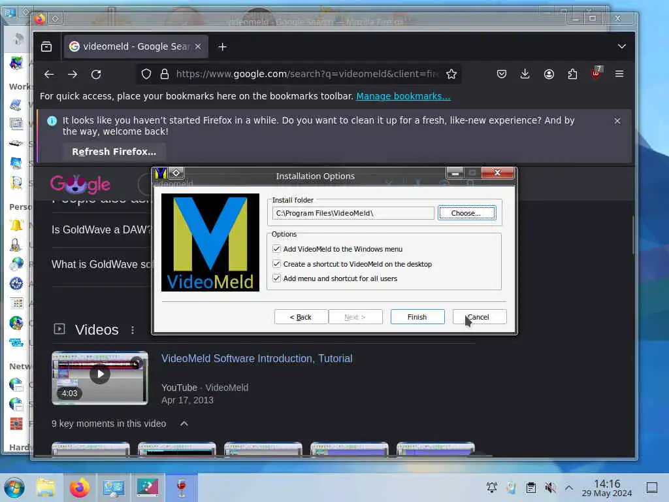This screenshot has height=502, width=669.
Task: Go forward with Firefox's forward arrow
Action: (x=73, y=75)
